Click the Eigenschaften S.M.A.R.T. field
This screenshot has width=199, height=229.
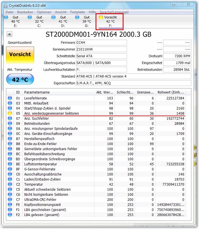[134, 83]
